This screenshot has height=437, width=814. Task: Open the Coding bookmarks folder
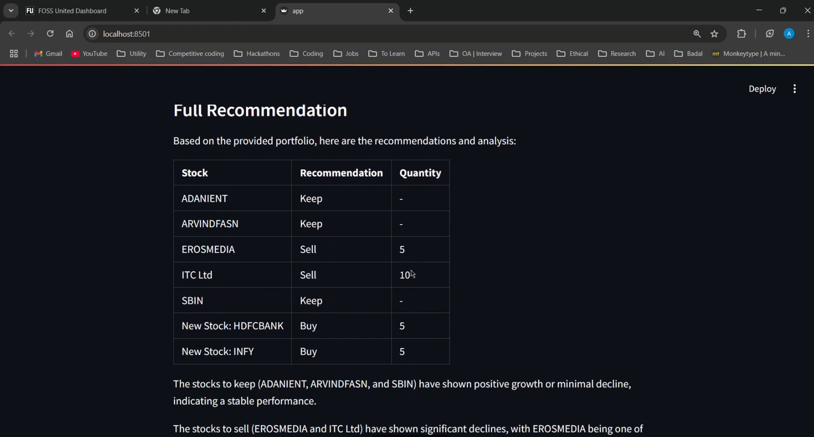coord(307,53)
